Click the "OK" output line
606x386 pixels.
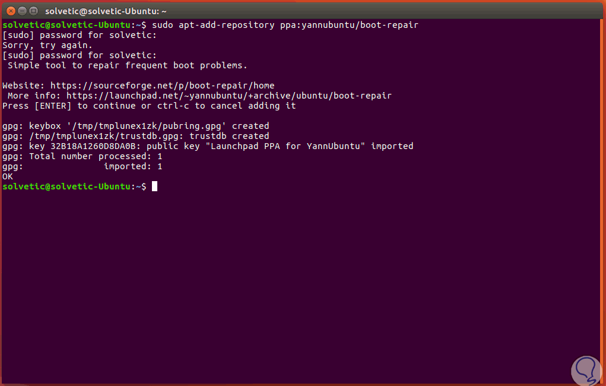(8, 176)
